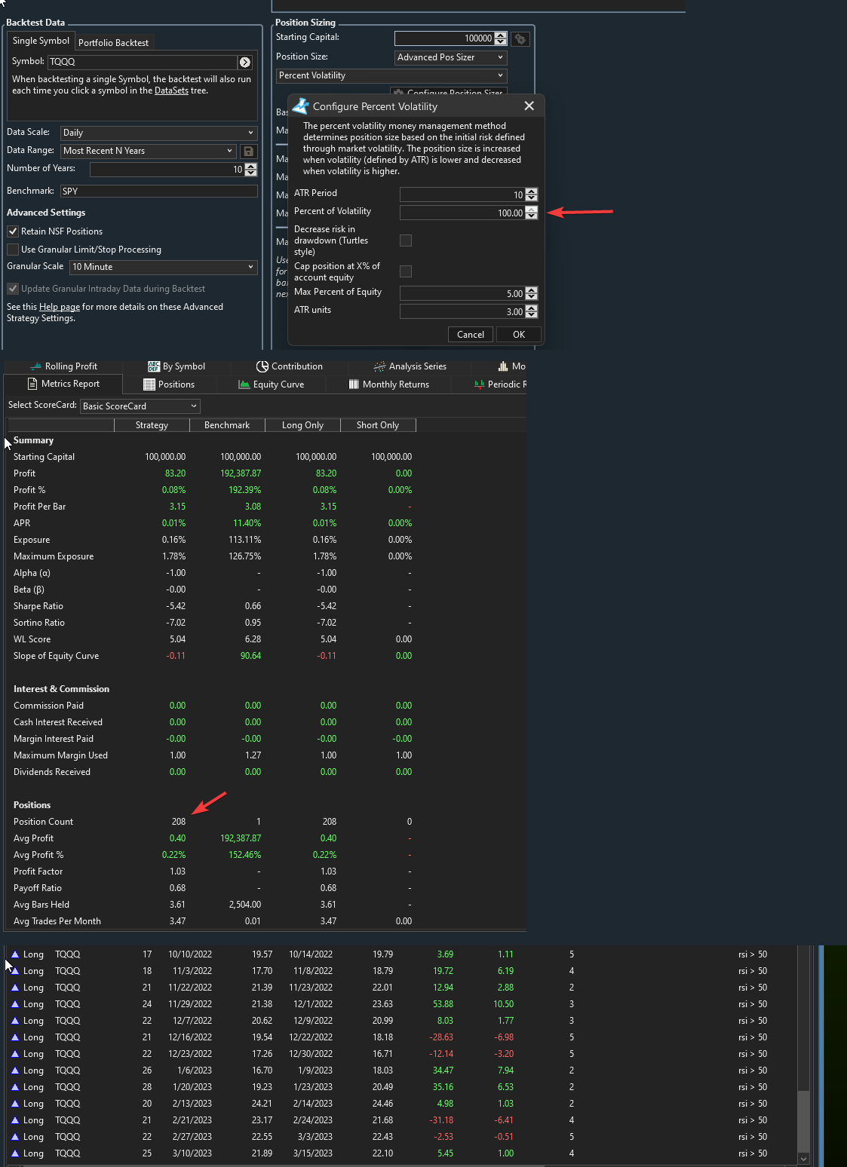Click the gear icon beside Starting Capital
The width and height of the screenshot is (847, 1167).
point(520,38)
